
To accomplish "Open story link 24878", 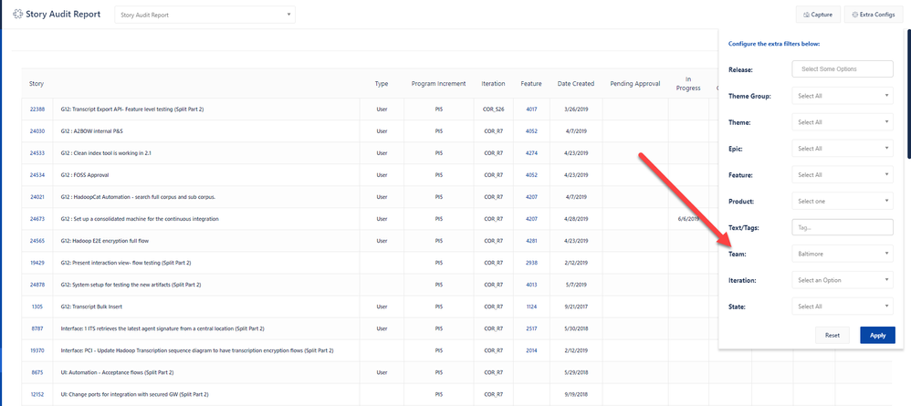I will (37, 285).
